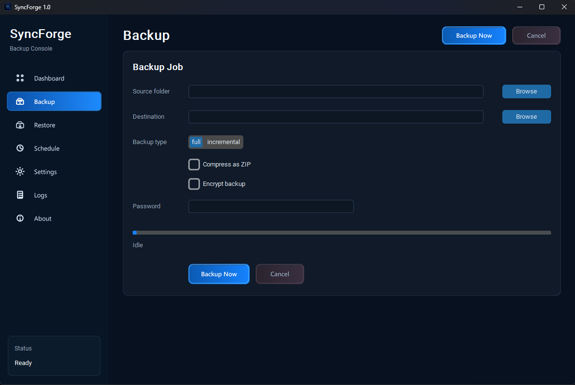Click Cancel in the header

[536, 36]
